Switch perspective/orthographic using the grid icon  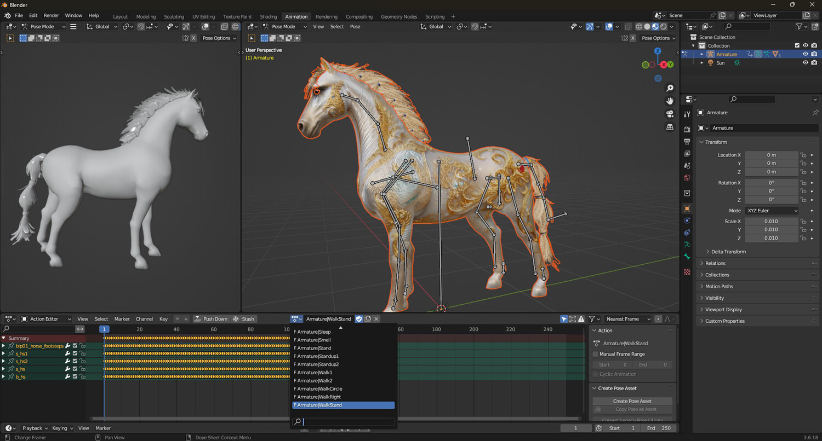click(x=670, y=127)
